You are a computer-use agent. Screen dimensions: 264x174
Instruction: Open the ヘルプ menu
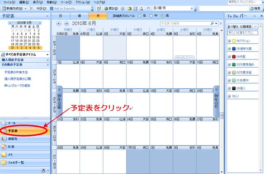coord(99,2)
